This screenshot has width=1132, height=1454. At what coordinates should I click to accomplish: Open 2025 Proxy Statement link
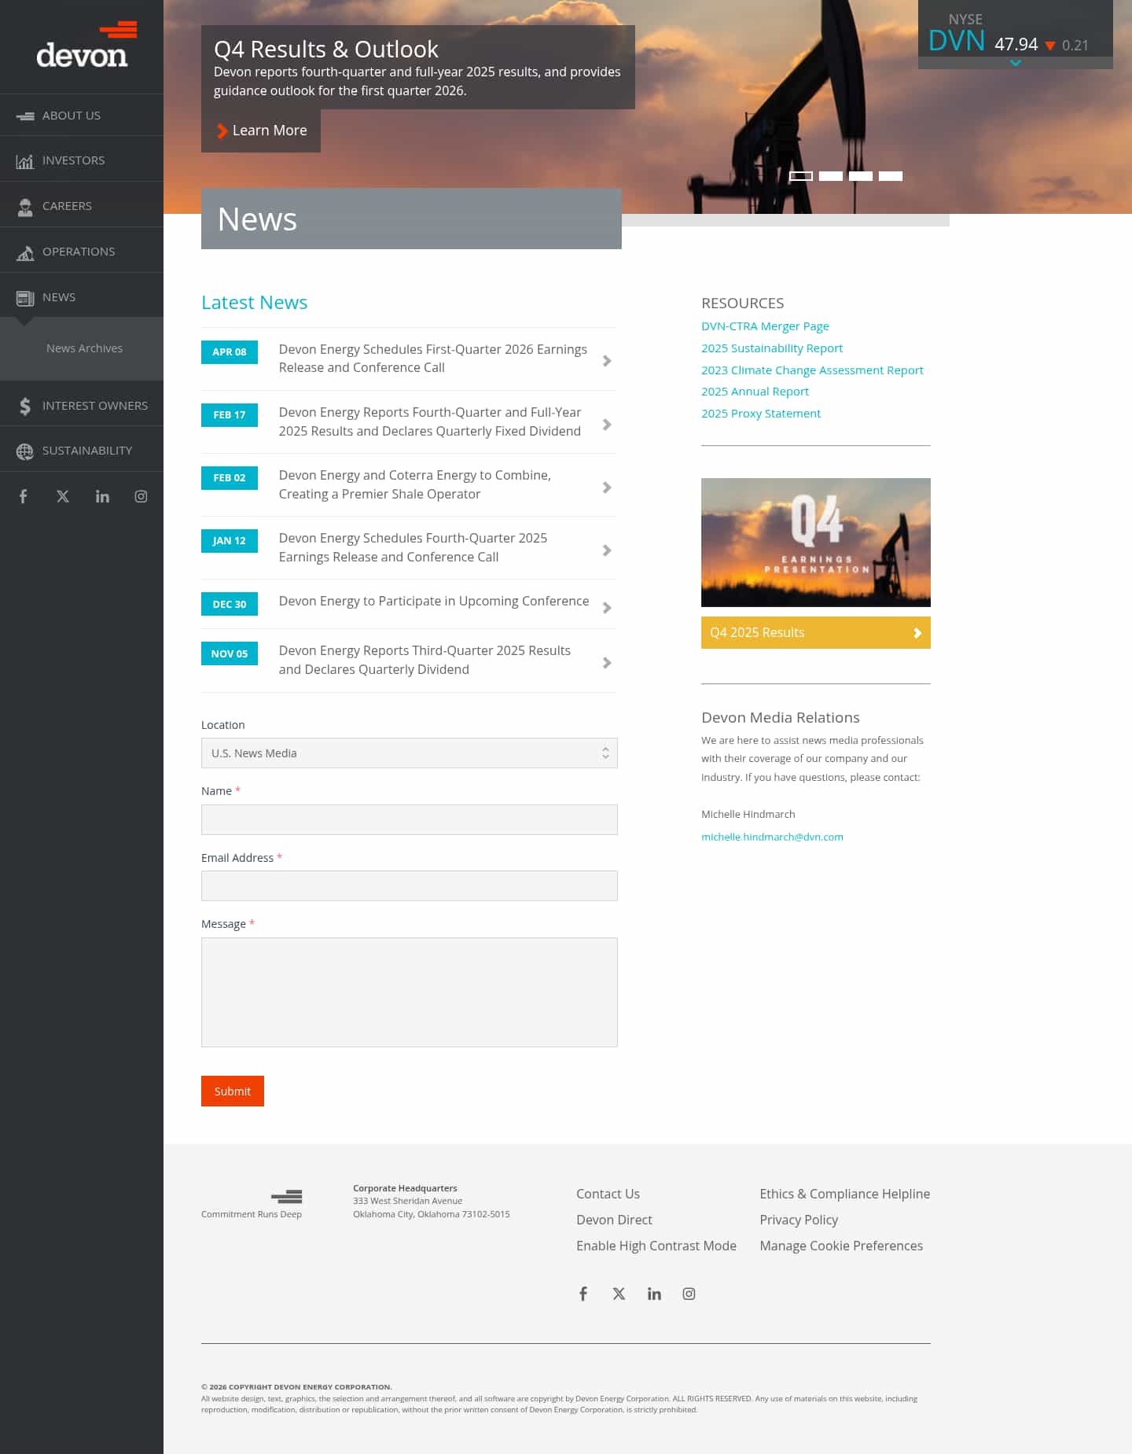pyautogui.click(x=761, y=414)
